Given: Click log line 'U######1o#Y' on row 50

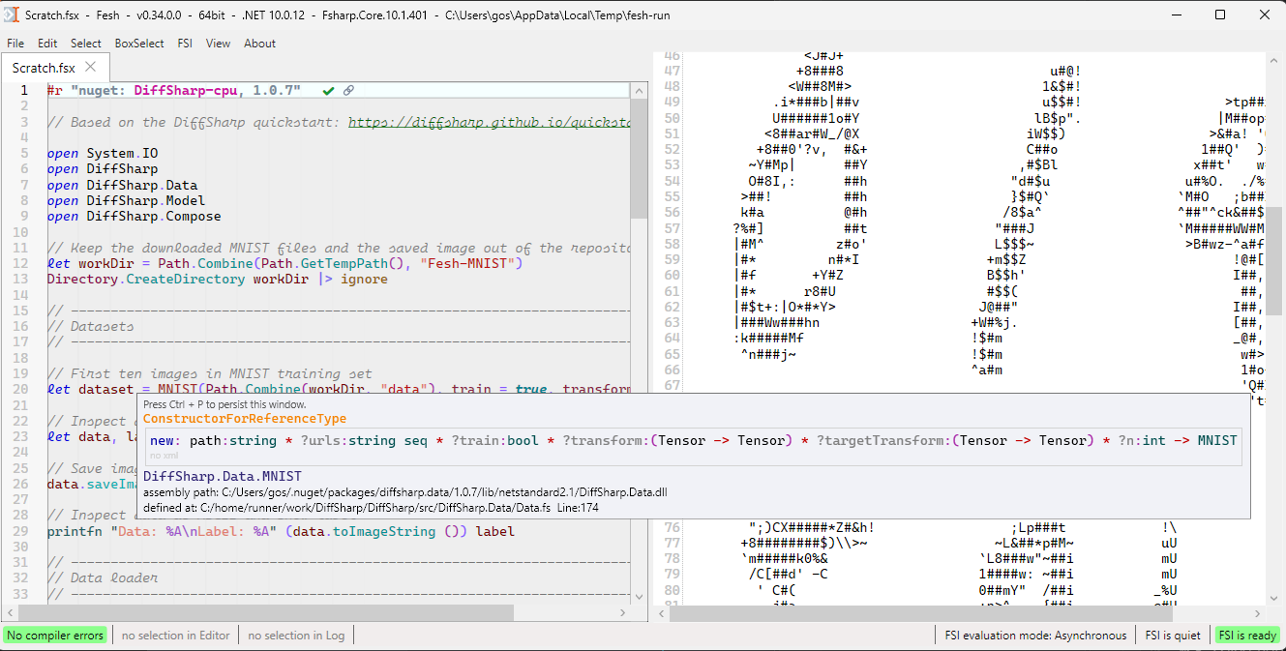Looking at the screenshot, I should (x=816, y=118).
